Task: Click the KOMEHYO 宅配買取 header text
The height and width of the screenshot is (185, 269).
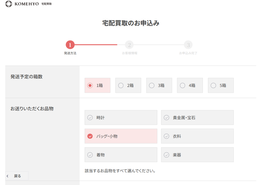Action: (x=33, y=4)
